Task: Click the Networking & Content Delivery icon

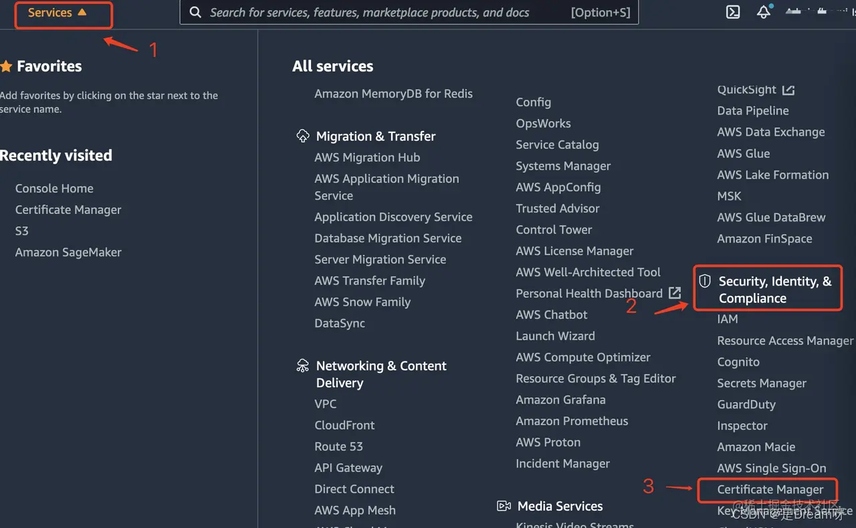Action: (x=303, y=366)
